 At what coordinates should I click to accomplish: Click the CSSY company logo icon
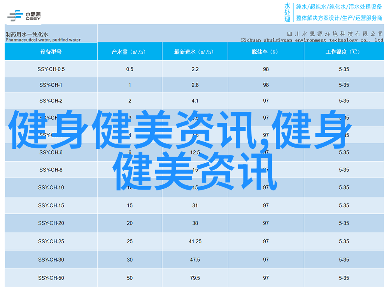pos(24,16)
